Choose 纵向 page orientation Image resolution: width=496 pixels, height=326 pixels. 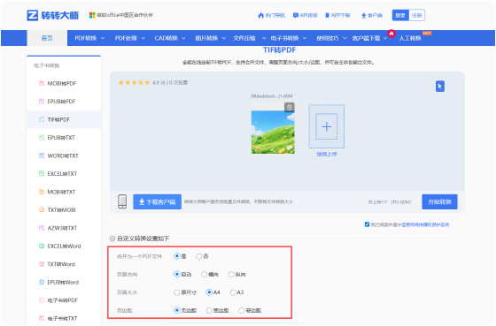[231, 274]
